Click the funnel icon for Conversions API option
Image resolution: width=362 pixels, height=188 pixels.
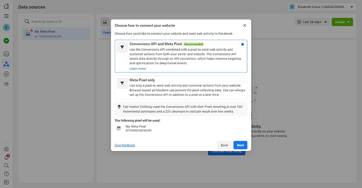point(122,47)
